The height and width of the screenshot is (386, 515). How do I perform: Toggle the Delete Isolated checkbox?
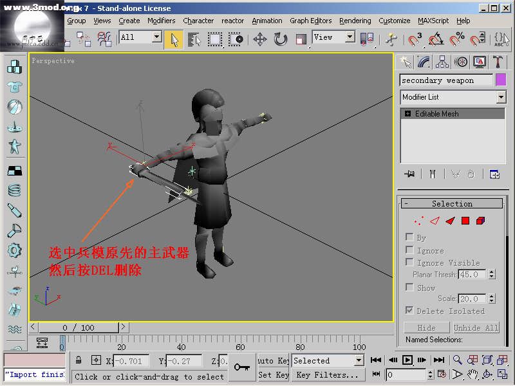point(409,311)
